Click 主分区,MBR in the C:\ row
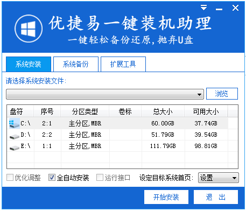 (x=85, y=124)
